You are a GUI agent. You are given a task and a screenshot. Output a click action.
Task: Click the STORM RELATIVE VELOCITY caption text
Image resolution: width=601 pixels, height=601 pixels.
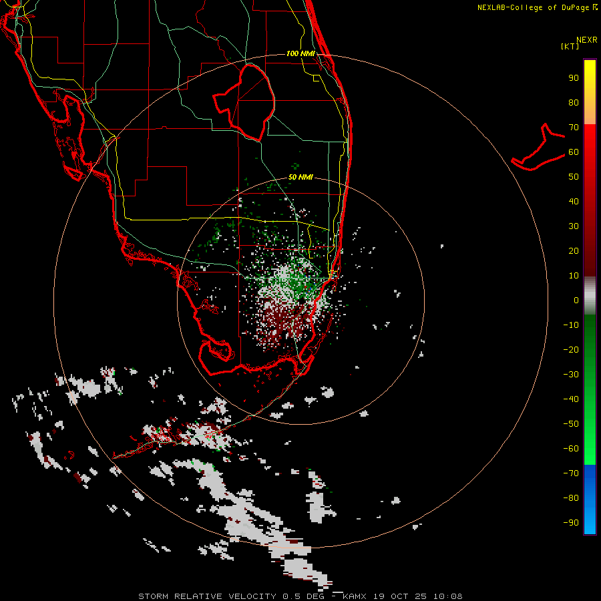click(208, 596)
